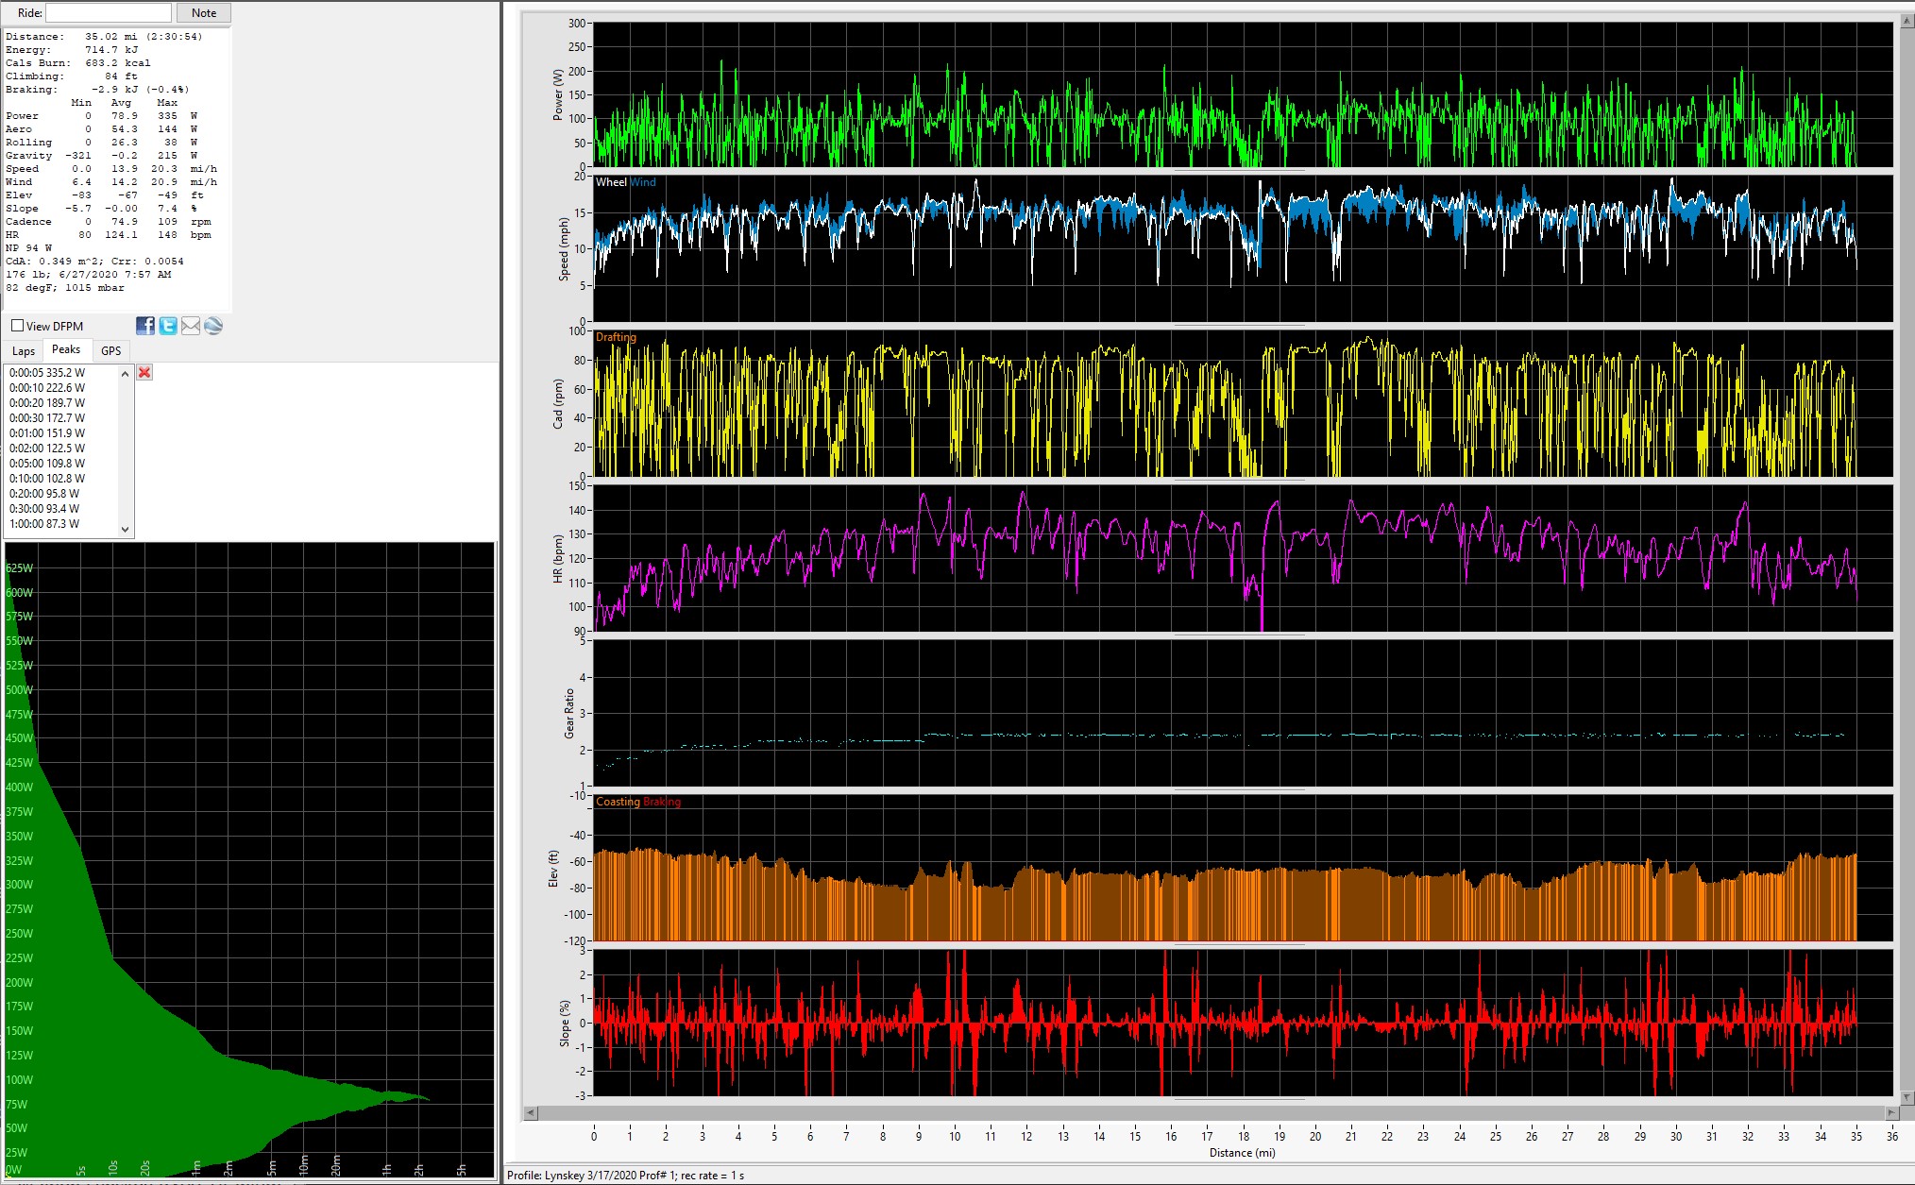Click the Slope (%) axis label

565,1024
